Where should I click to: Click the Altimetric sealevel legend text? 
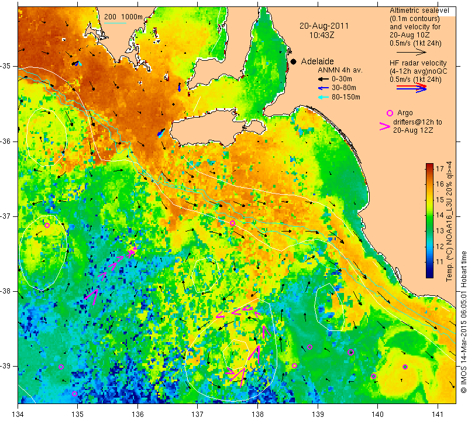point(419,11)
